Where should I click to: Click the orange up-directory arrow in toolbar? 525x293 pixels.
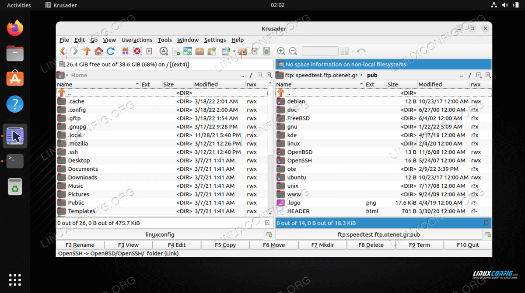click(x=87, y=52)
